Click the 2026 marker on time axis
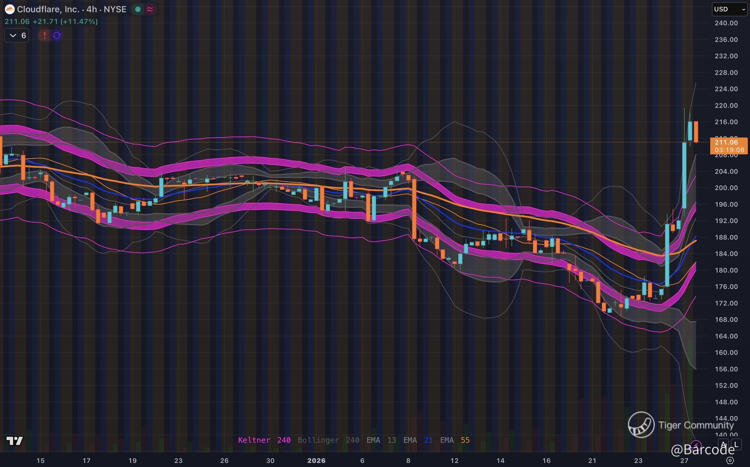The width and height of the screenshot is (750, 467). coord(316,460)
